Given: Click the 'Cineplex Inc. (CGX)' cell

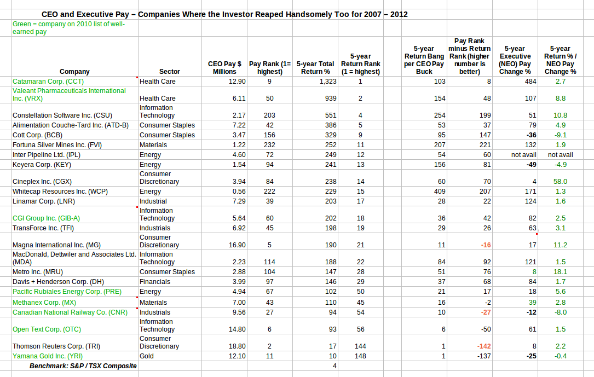Looking at the screenshot, I should [74, 178].
